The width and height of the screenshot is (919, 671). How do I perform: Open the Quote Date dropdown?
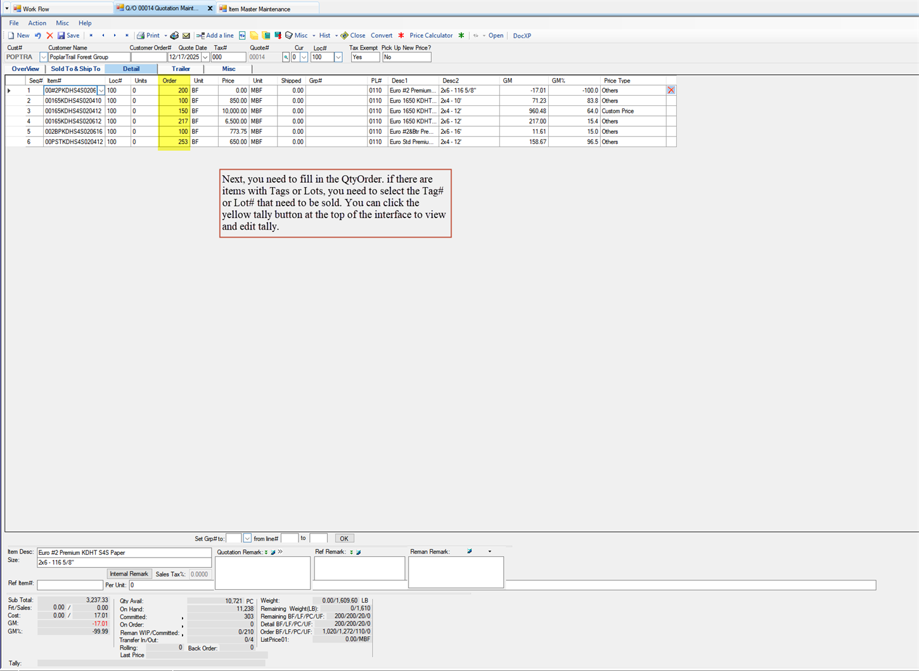coord(205,57)
